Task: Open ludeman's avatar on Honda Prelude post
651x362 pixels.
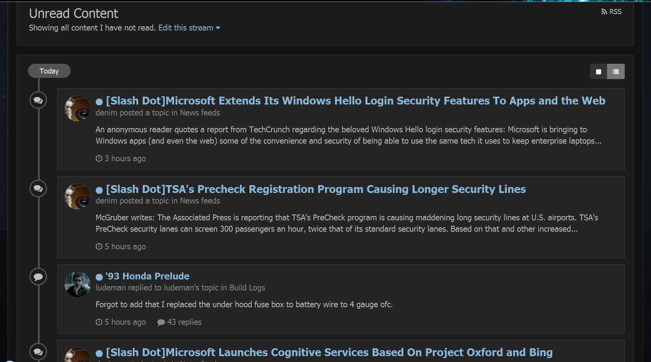Action: point(77,285)
